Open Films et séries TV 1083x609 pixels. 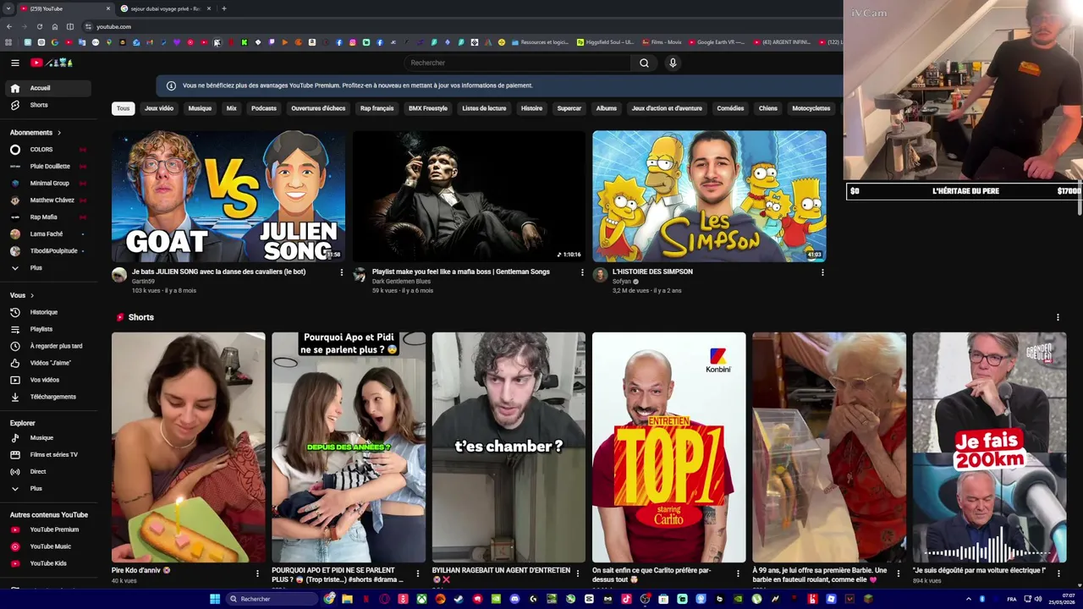pos(49,455)
